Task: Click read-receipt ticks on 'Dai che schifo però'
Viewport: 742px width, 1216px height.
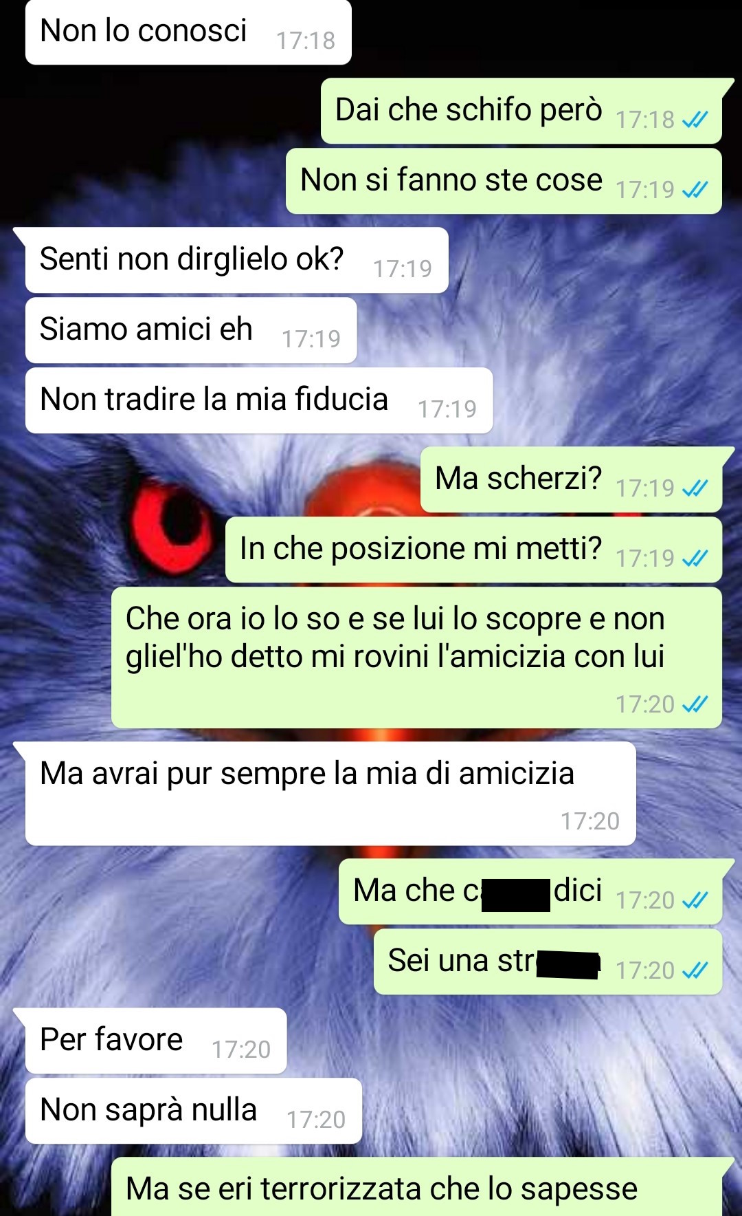Action: click(695, 120)
